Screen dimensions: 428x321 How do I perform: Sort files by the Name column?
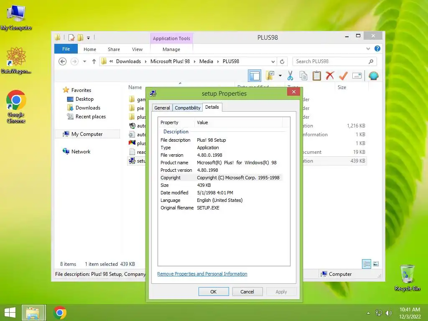click(x=135, y=87)
